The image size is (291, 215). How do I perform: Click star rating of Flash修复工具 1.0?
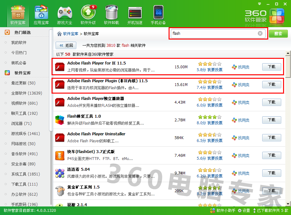coord(210,117)
